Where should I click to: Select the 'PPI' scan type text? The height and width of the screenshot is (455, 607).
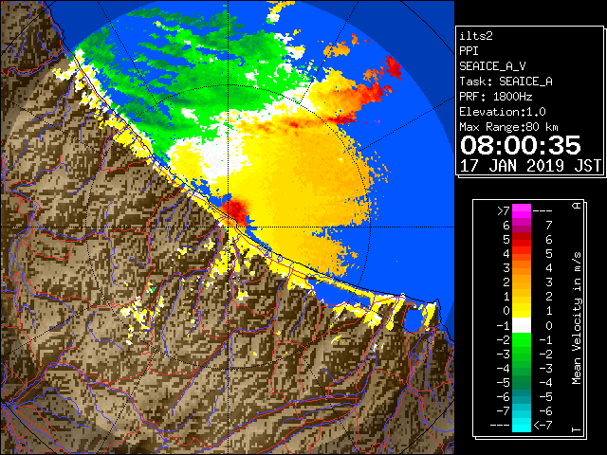tap(469, 51)
